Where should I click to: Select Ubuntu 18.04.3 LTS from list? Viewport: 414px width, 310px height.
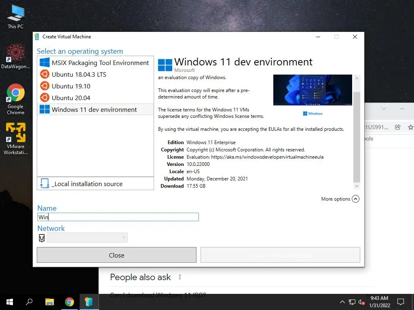[95, 74]
